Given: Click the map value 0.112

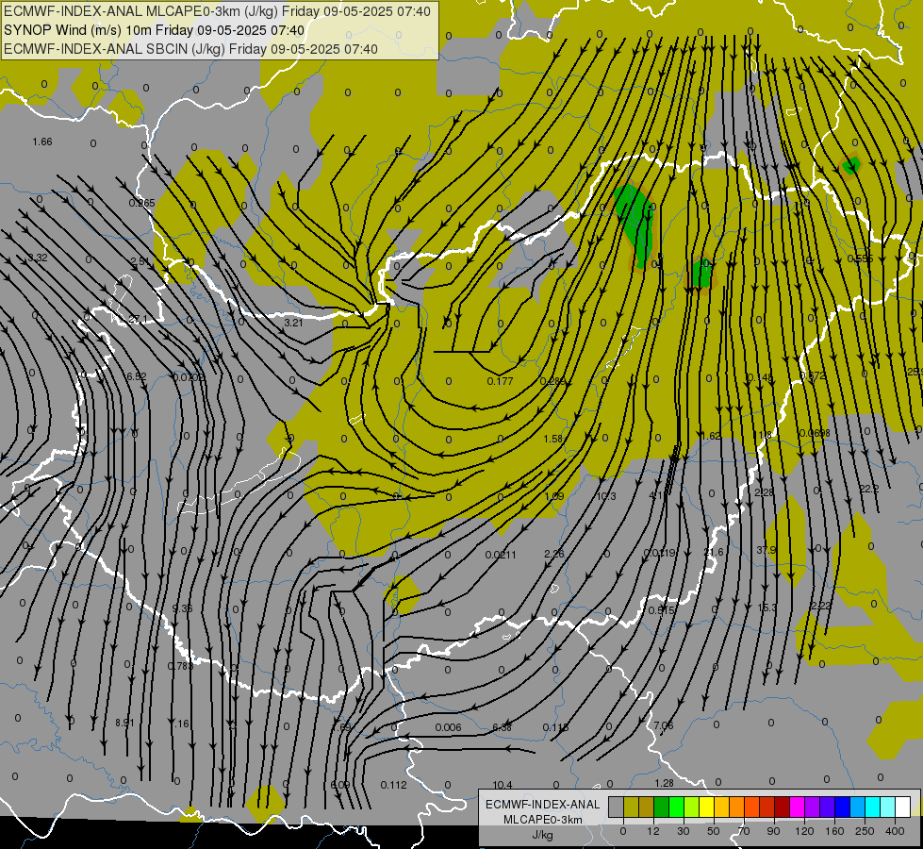Looking at the screenshot, I should click(393, 785).
